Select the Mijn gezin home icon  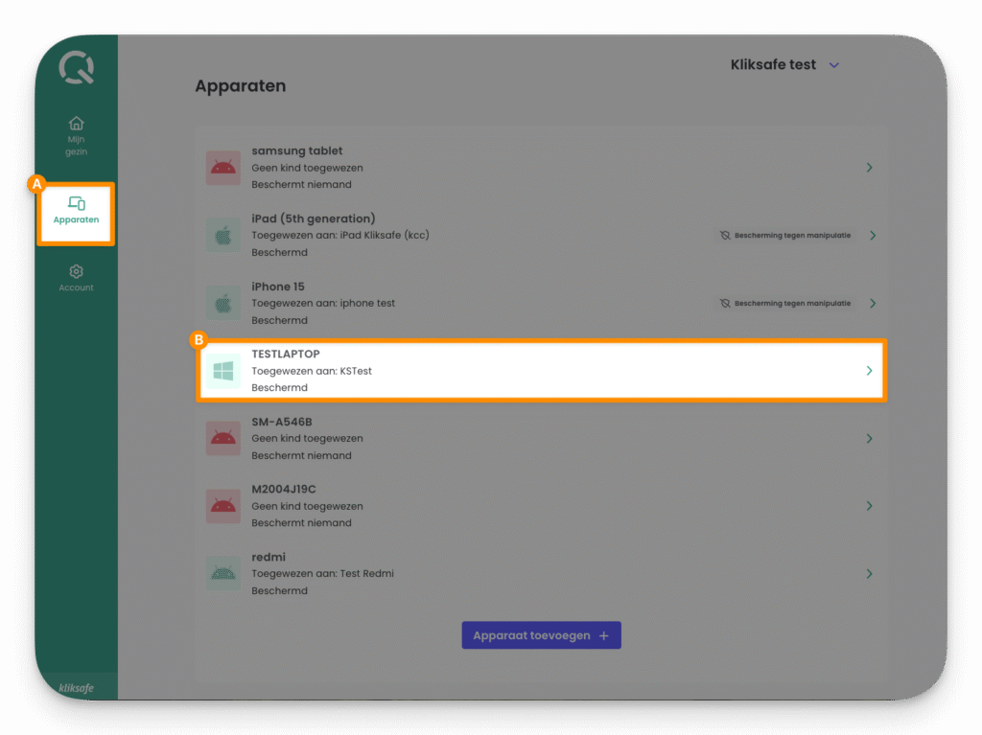[76, 124]
